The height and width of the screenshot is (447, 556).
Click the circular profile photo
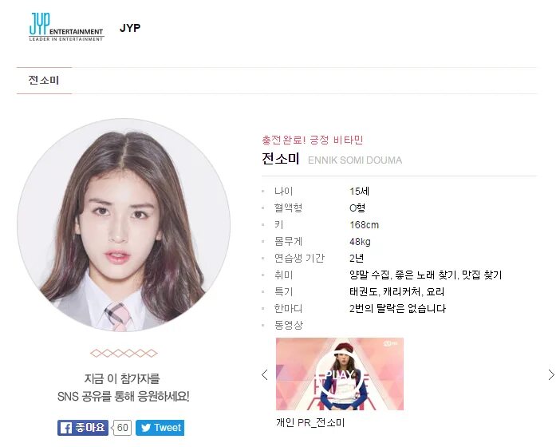[124, 225]
